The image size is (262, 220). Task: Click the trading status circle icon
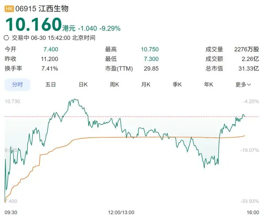click(x=6, y=38)
